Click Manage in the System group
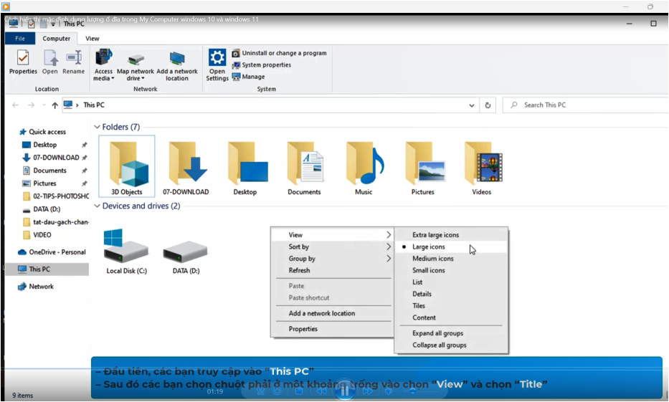The height and width of the screenshot is (402, 669). pos(248,77)
